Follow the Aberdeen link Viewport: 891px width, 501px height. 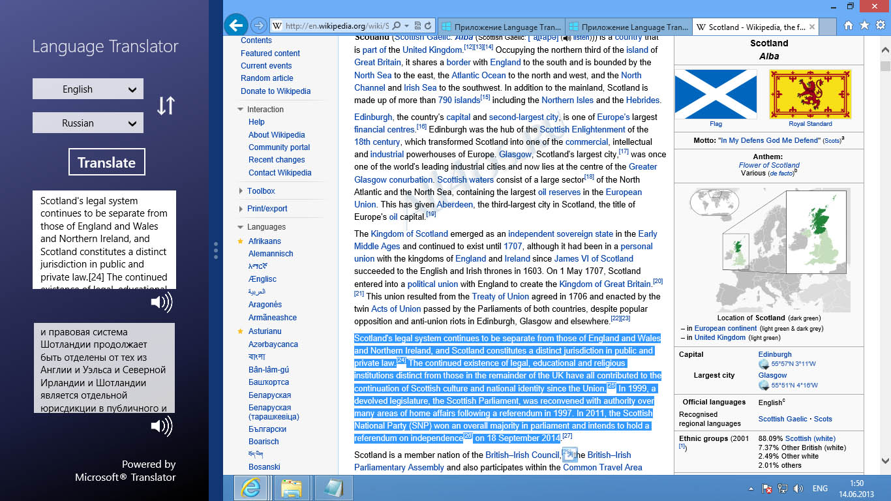(455, 205)
